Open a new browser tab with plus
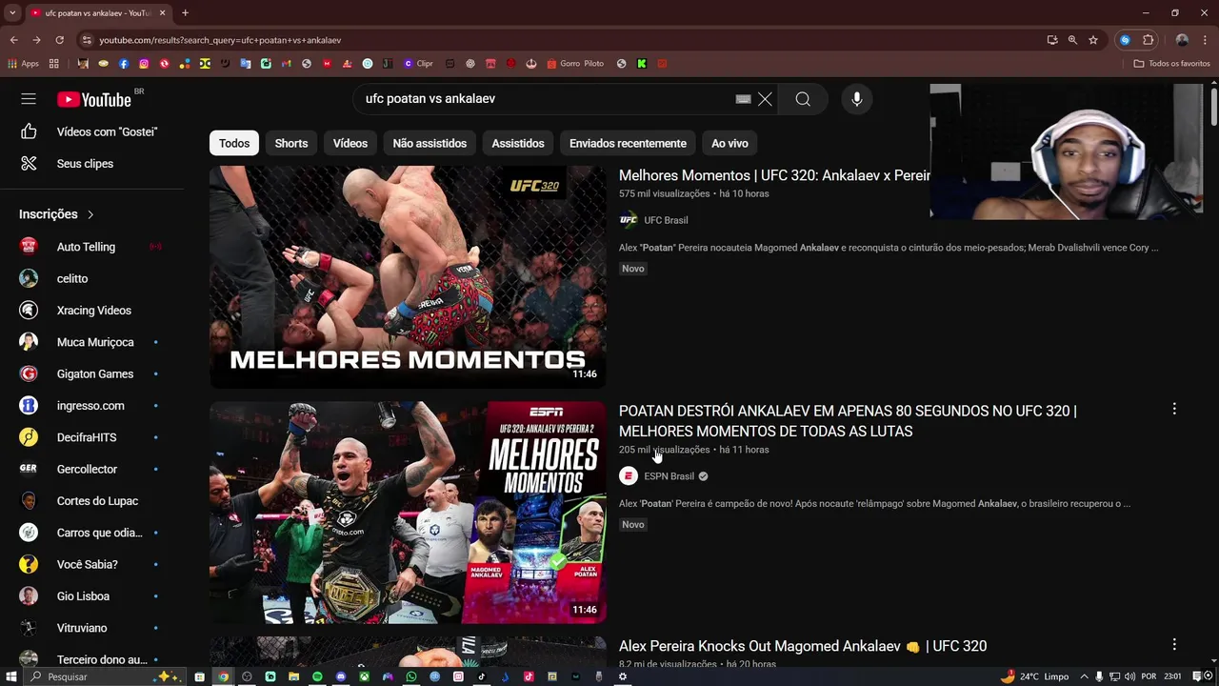This screenshot has height=686, width=1219. (185, 13)
